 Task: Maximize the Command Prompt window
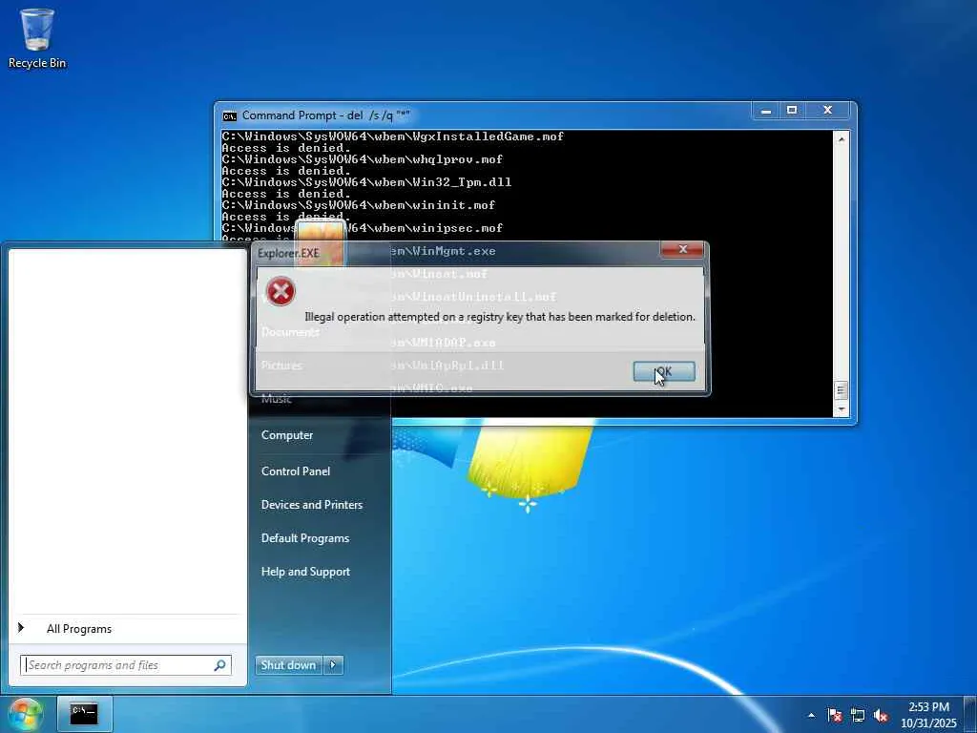point(792,111)
